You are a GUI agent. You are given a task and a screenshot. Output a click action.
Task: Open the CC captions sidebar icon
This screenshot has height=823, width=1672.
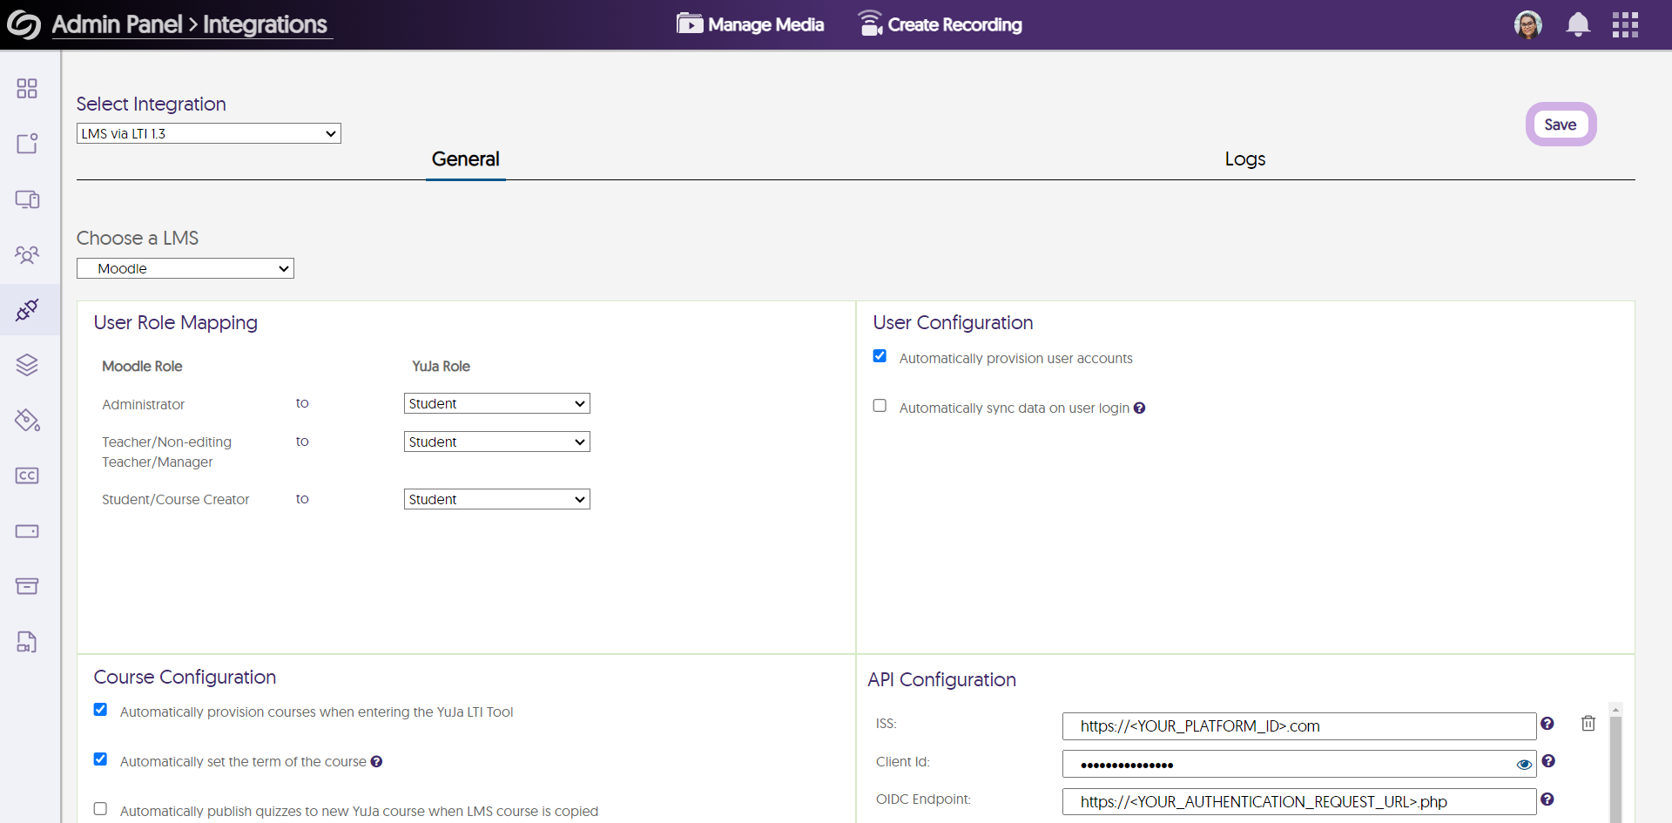tap(27, 476)
